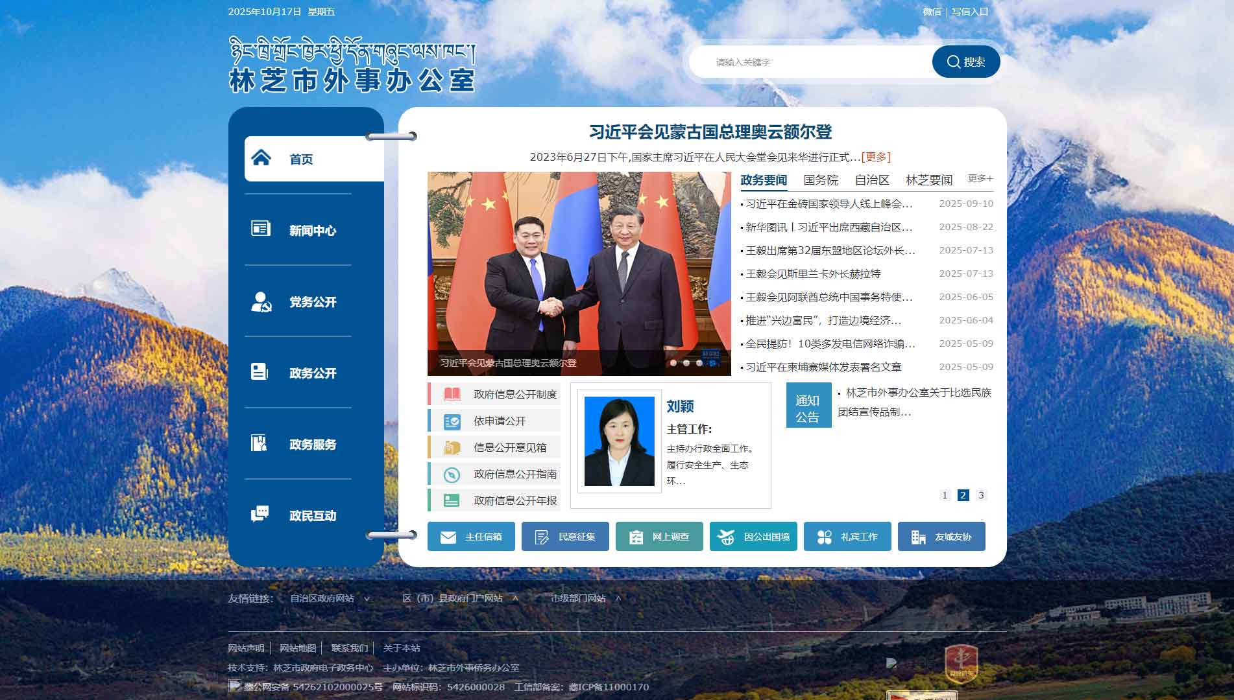Open the 写信入口 link
The width and height of the screenshot is (1234, 700).
[970, 12]
